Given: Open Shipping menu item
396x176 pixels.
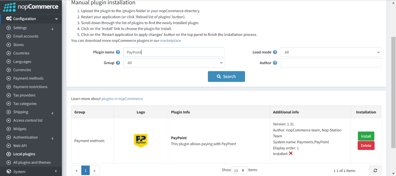Looking at the screenshot, I should pos(21,112).
